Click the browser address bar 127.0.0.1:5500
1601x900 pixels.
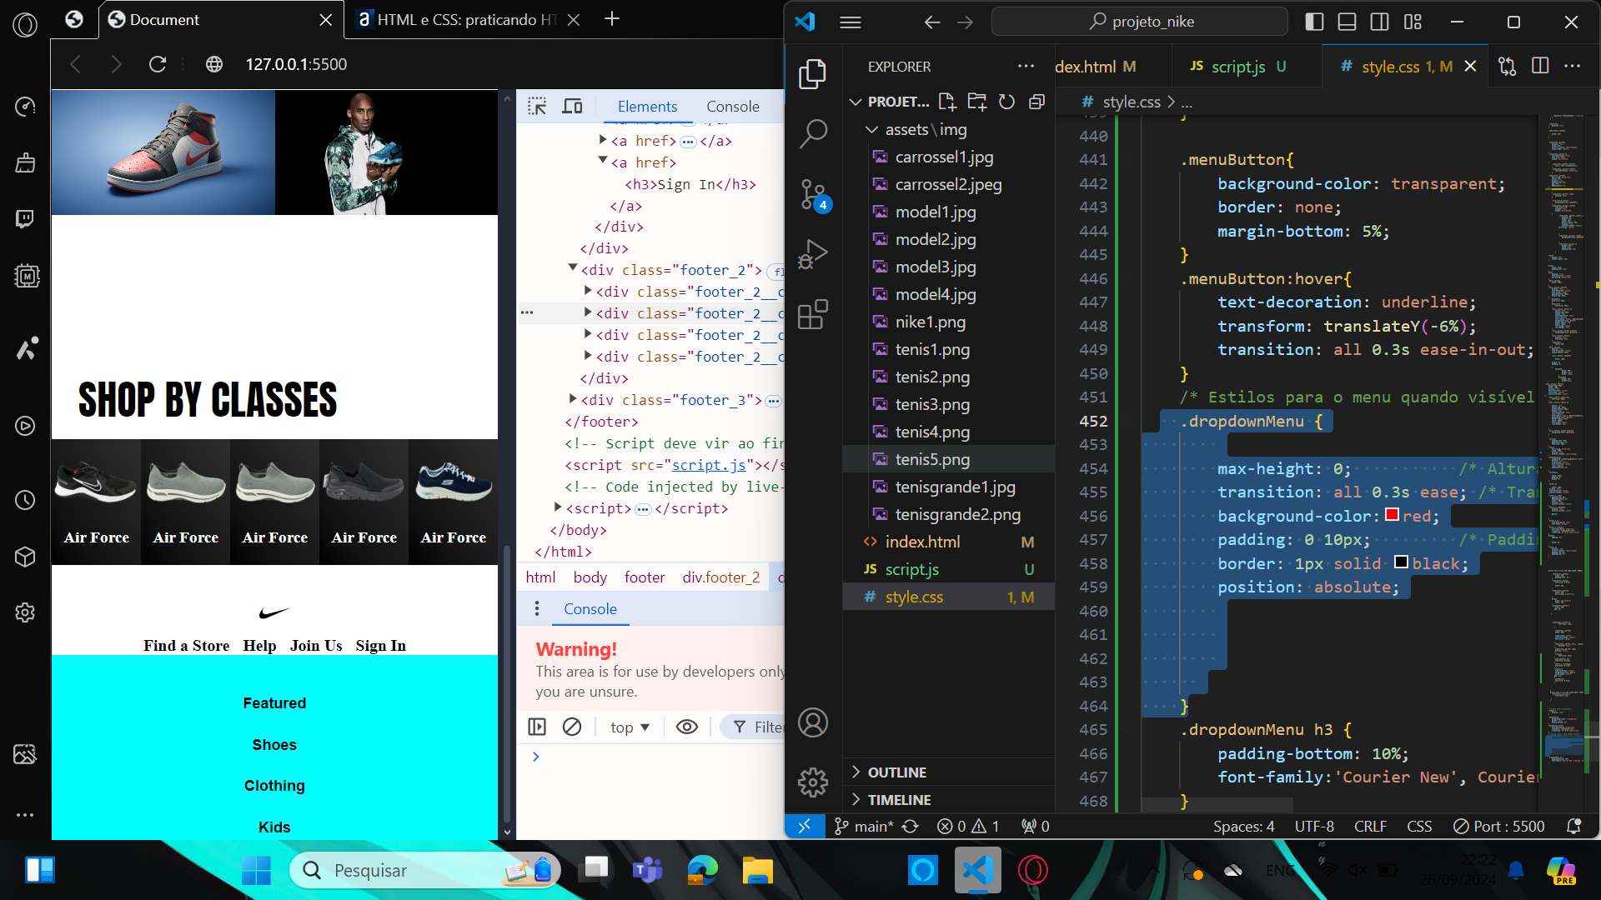point(296,64)
